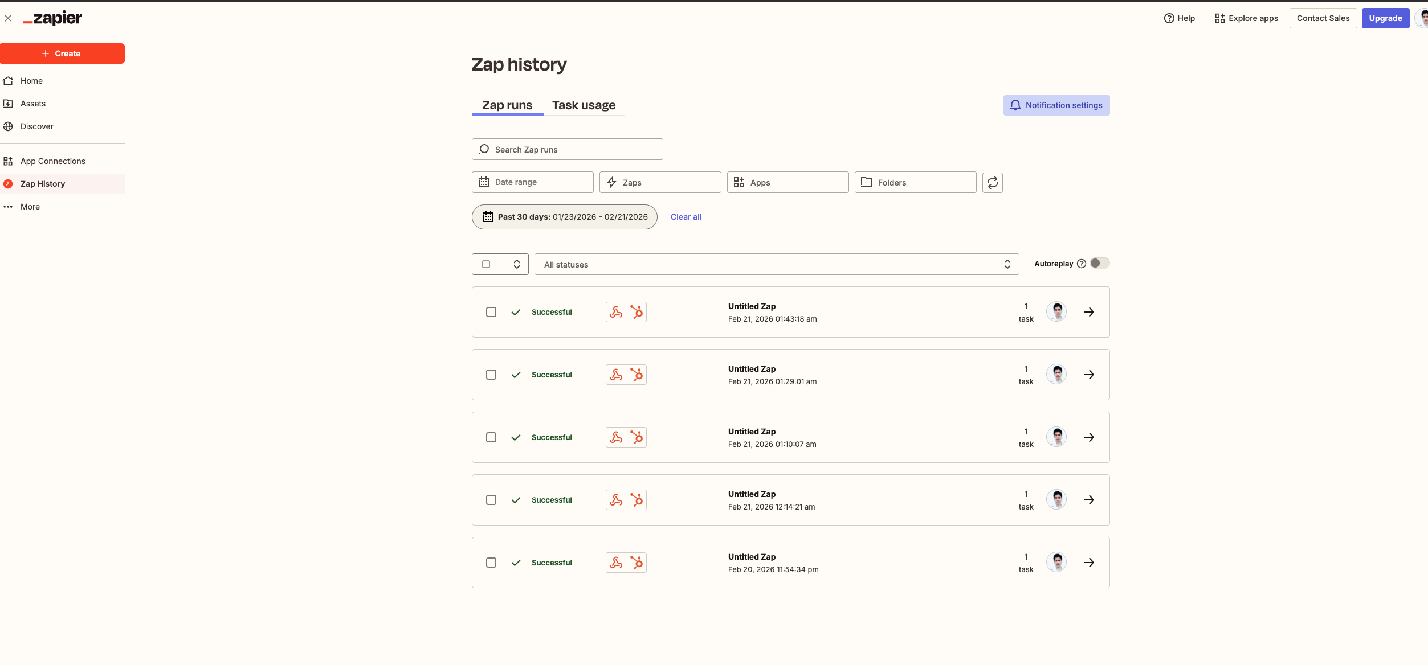Click the Explore apps icon in top bar

1219,18
